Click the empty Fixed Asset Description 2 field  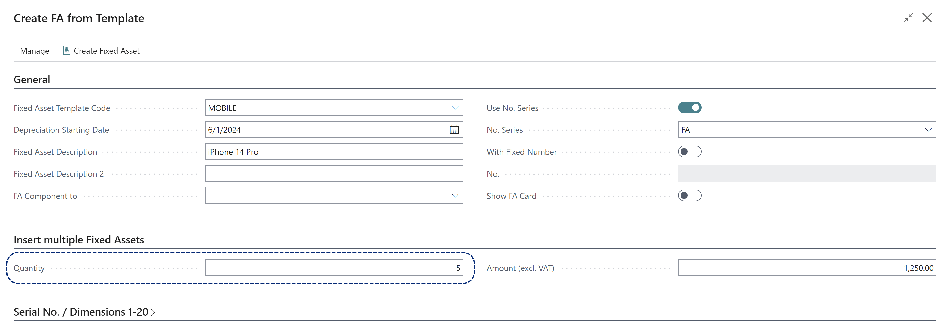332,173
